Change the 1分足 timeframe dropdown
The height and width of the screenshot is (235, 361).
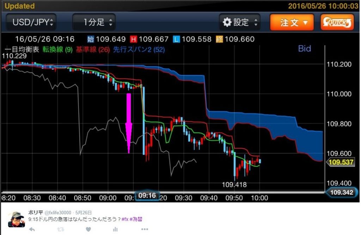[94, 23]
